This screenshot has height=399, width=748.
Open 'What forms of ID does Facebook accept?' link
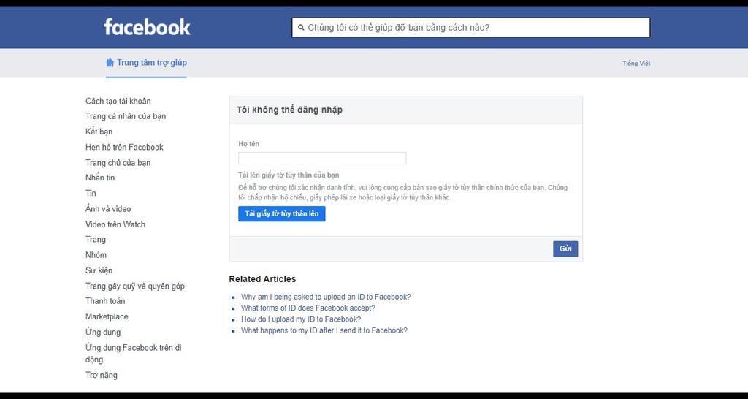pyautogui.click(x=308, y=308)
